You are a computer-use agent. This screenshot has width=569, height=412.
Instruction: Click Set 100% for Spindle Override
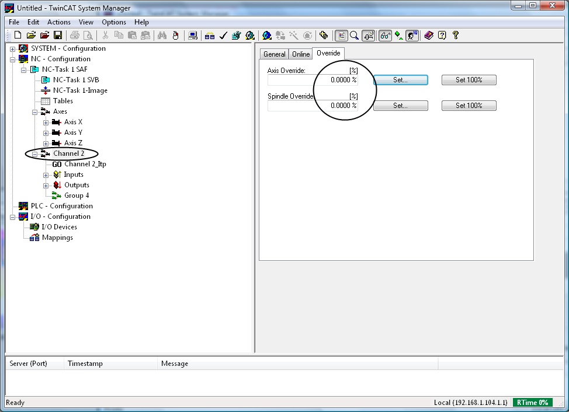click(x=469, y=106)
